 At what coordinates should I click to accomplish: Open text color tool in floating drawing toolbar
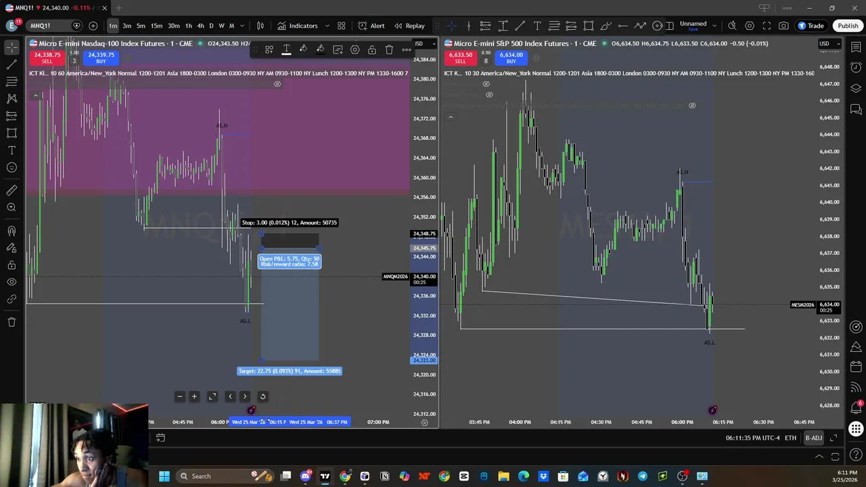pos(286,50)
